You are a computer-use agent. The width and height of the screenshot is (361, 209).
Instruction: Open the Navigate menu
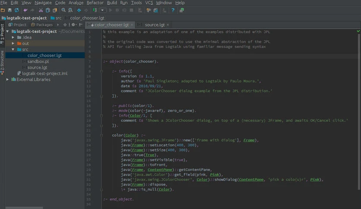(x=43, y=3)
